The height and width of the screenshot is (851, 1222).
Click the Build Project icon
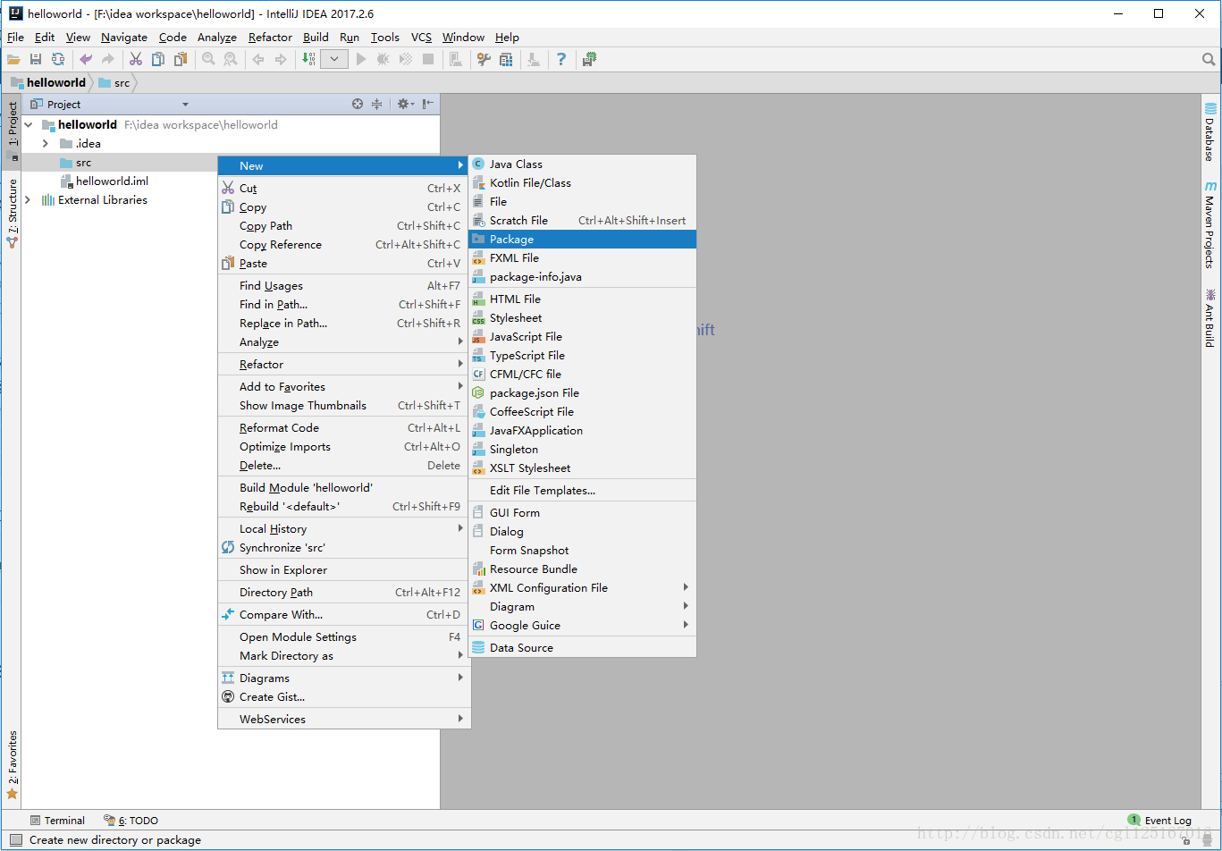(x=308, y=59)
